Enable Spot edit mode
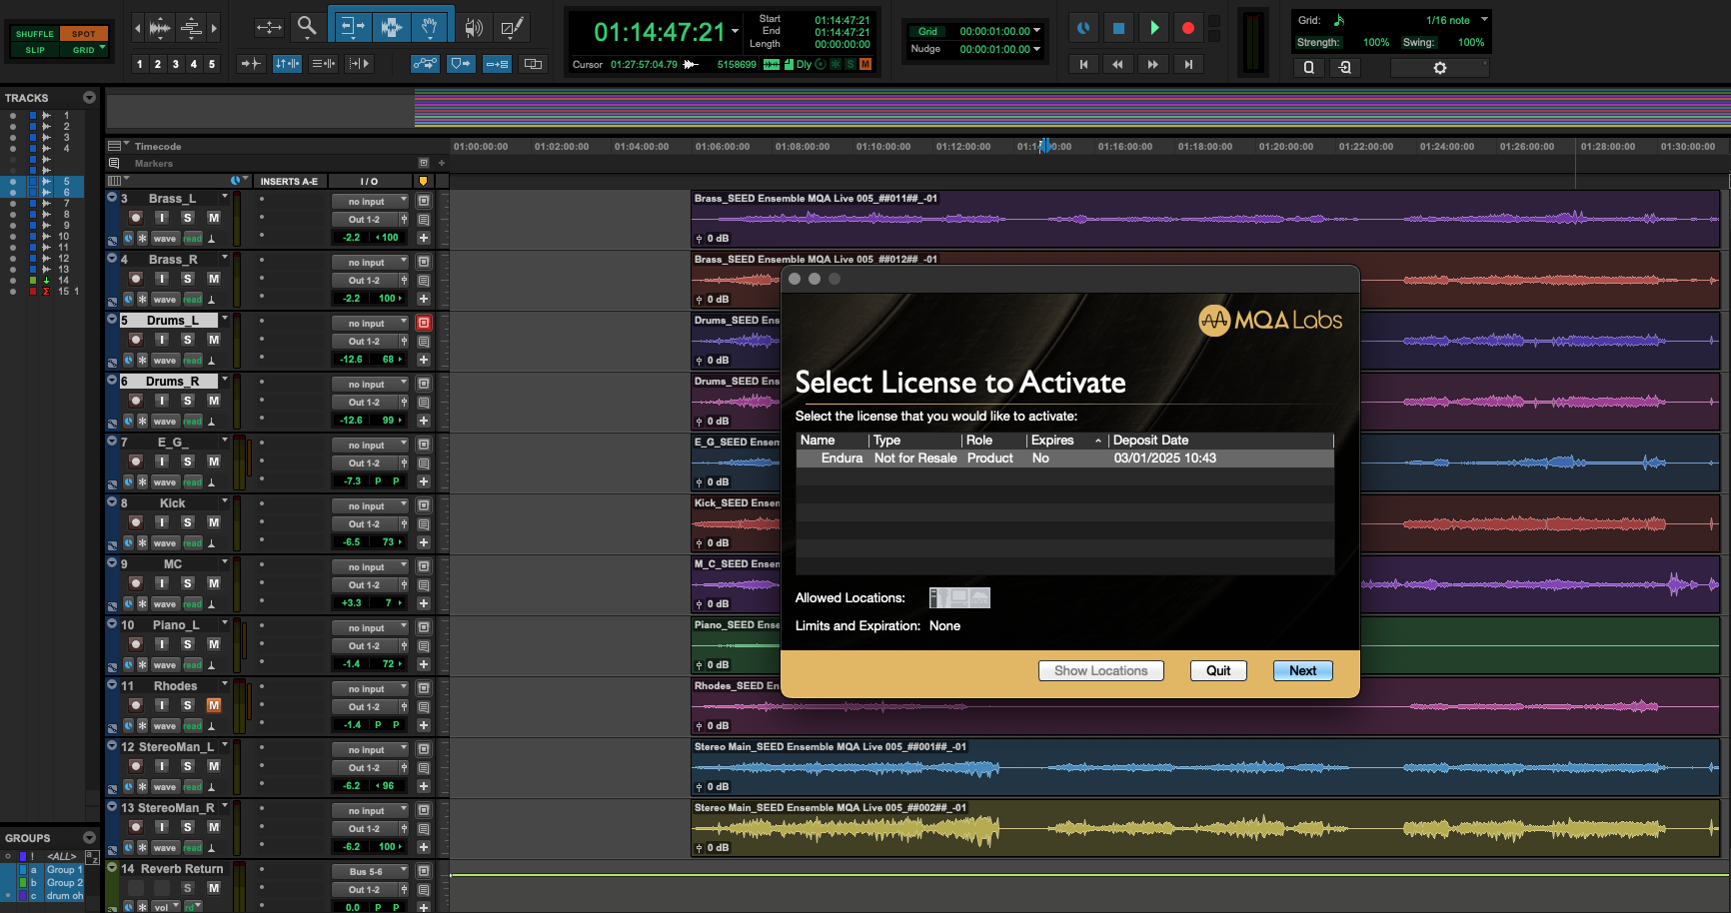This screenshot has height=913, width=1731. pyautogui.click(x=84, y=34)
